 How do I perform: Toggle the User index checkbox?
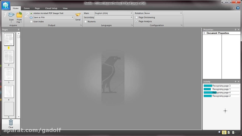point(31,22)
